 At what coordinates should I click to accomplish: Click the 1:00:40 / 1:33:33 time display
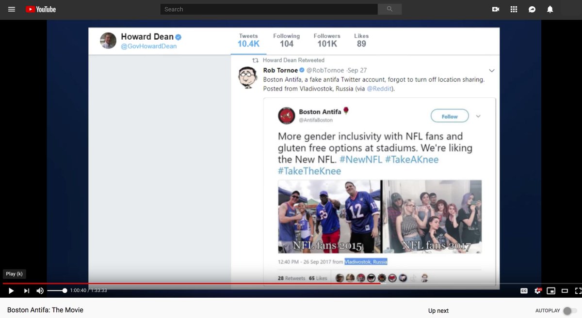(x=88, y=290)
